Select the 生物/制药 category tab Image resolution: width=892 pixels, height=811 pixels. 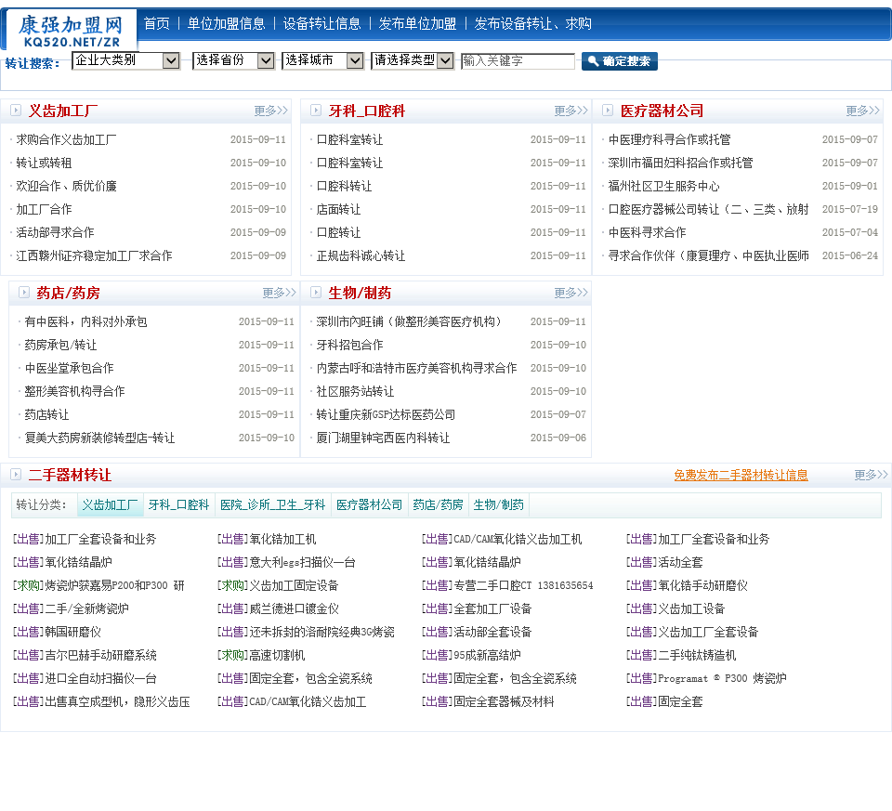498,504
